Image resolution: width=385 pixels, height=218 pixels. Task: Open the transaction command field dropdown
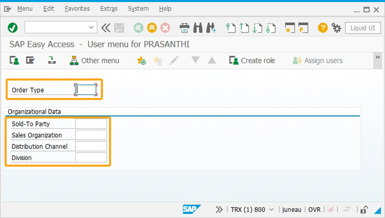[91, 27]
